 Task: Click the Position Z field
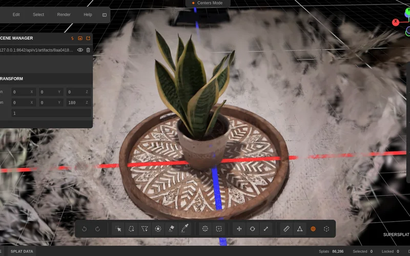[x=78, y=92]
